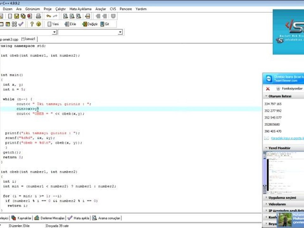
Task: Click the Save All icon
Action: (23, 16)
